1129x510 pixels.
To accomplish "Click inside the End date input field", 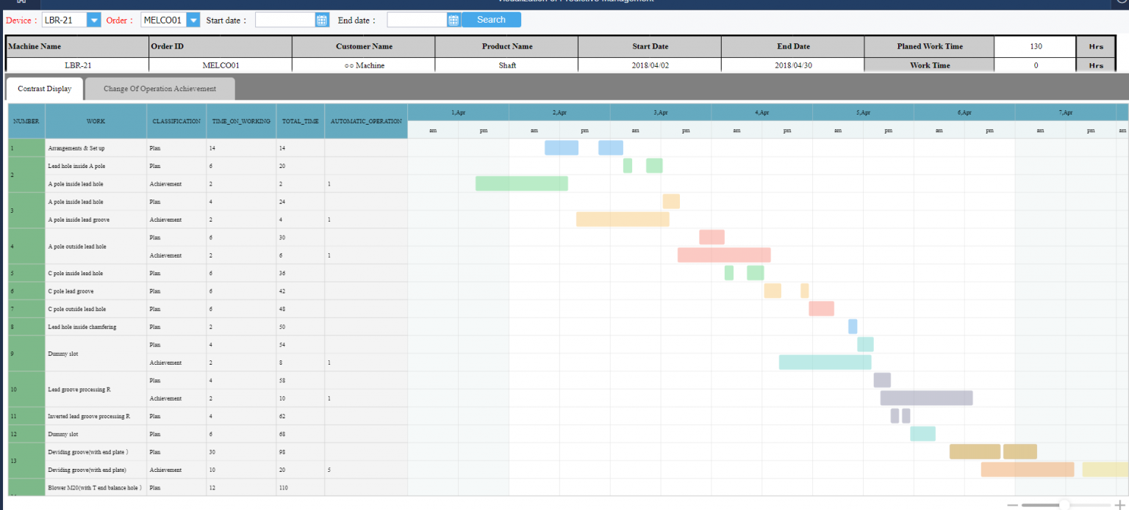I will point(419,21).
